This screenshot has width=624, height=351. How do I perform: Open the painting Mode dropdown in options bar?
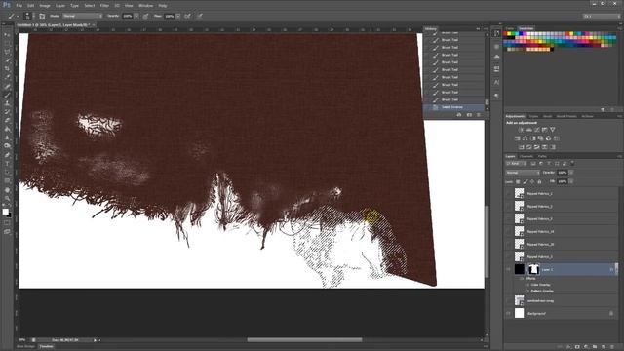tap(82, 16)
